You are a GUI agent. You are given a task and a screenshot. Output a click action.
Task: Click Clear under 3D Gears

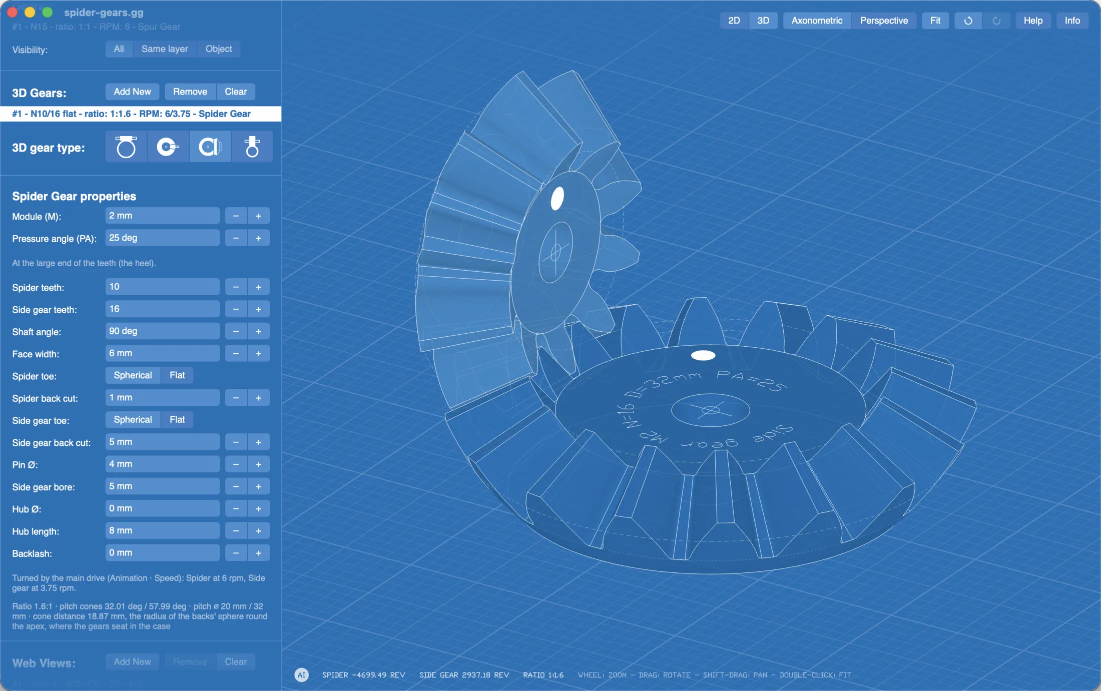236,92
